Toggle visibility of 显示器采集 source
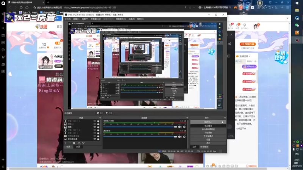303x170 pixels. [95, 139]
